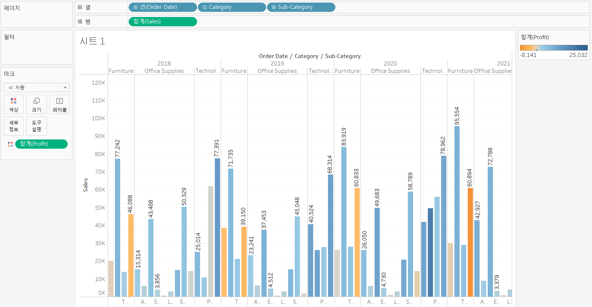Click the 2020 year header
The width and height of the screenshot is (592, 307).
pyautogui.click(x=390, y=63)
